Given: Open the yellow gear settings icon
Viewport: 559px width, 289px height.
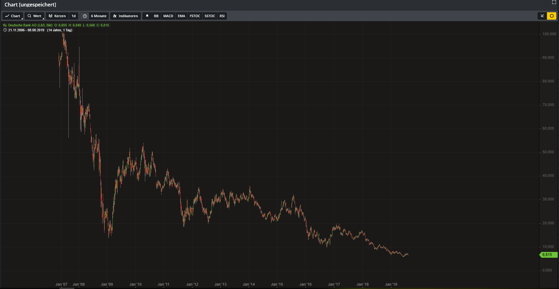Looking at the screenshot, I should [552, 16].
